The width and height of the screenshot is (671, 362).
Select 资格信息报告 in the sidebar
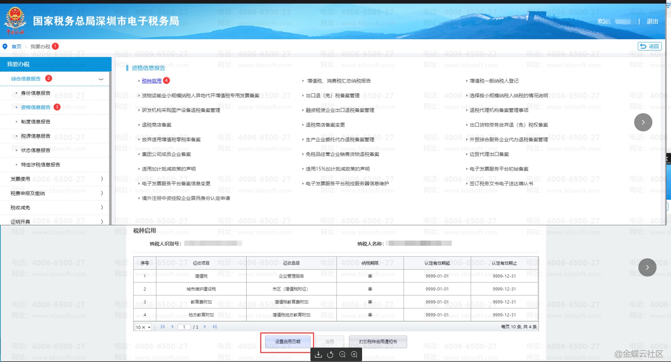(35, 107)
